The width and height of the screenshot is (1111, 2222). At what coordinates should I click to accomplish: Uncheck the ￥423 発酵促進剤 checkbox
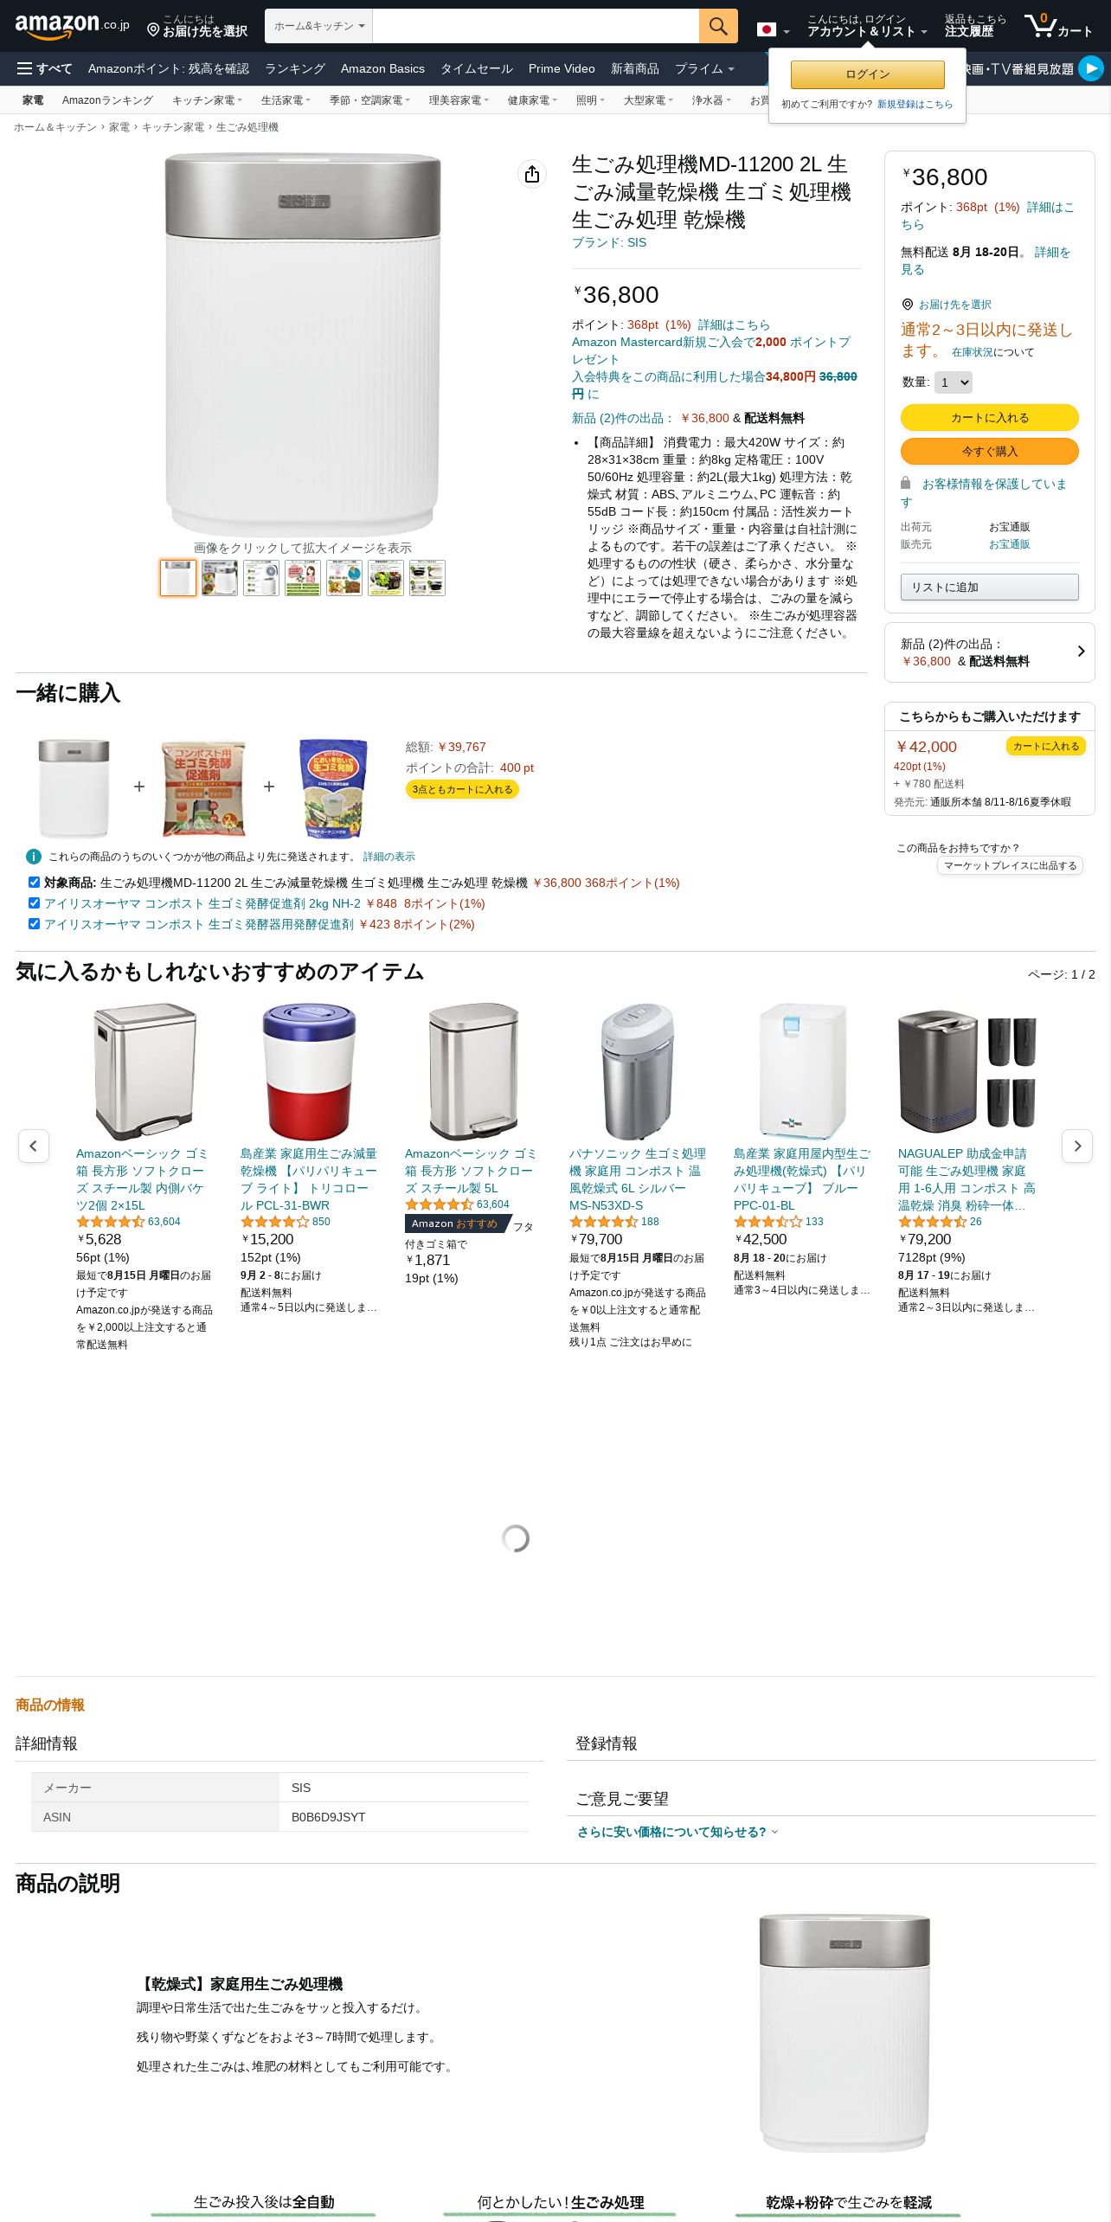34,924
